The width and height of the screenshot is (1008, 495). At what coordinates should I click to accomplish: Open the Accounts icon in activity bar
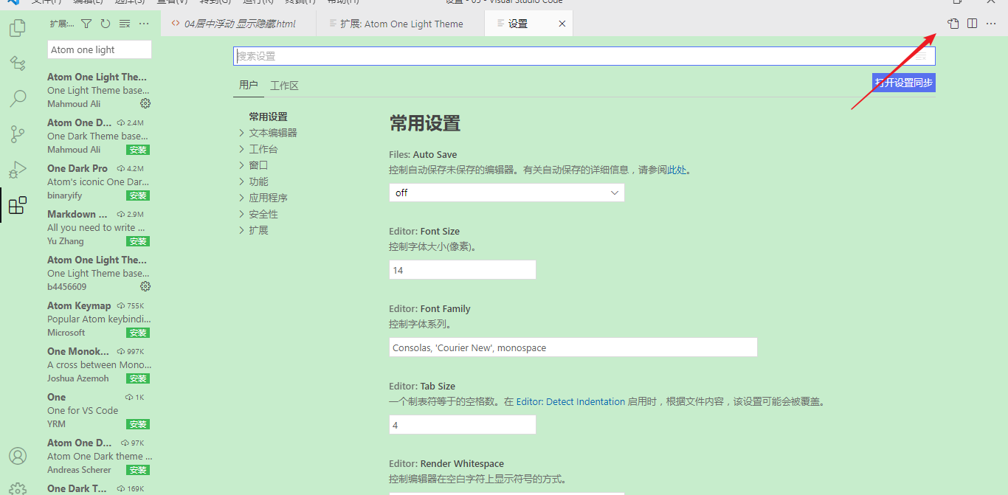[x=17, y=456]
